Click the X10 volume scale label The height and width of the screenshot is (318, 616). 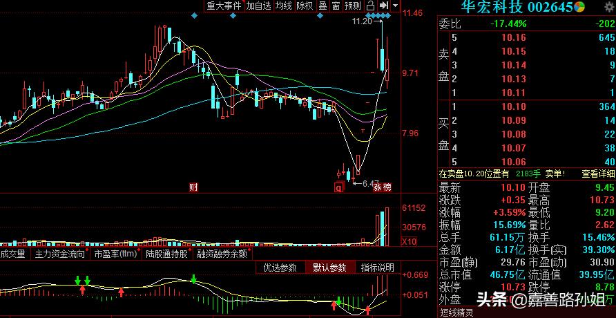click(409, 241)
